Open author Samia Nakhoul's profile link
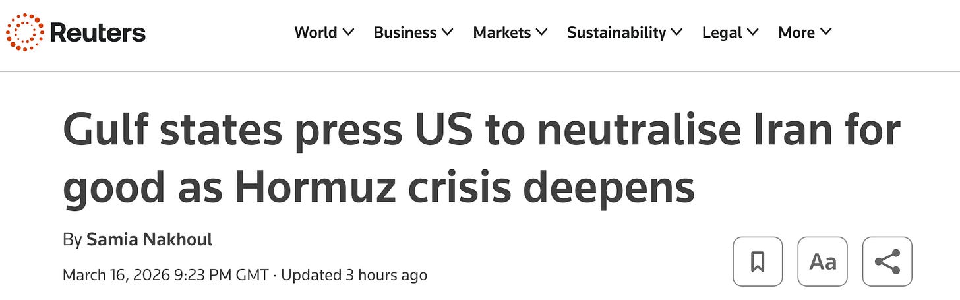Viewport: 960px width, 300px height. tap(150, 239)
